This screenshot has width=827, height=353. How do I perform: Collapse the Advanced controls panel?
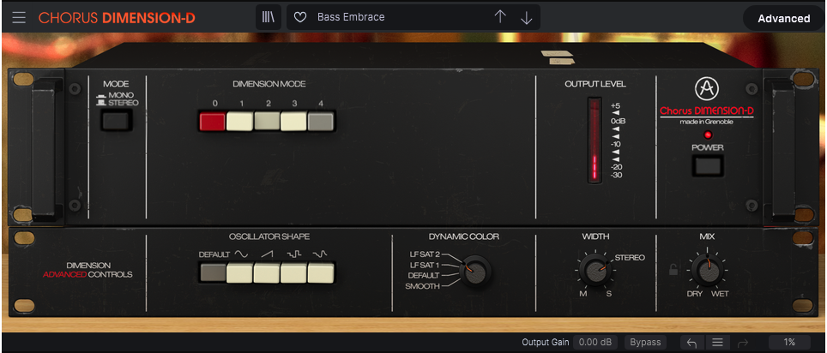tap(783, 18)
